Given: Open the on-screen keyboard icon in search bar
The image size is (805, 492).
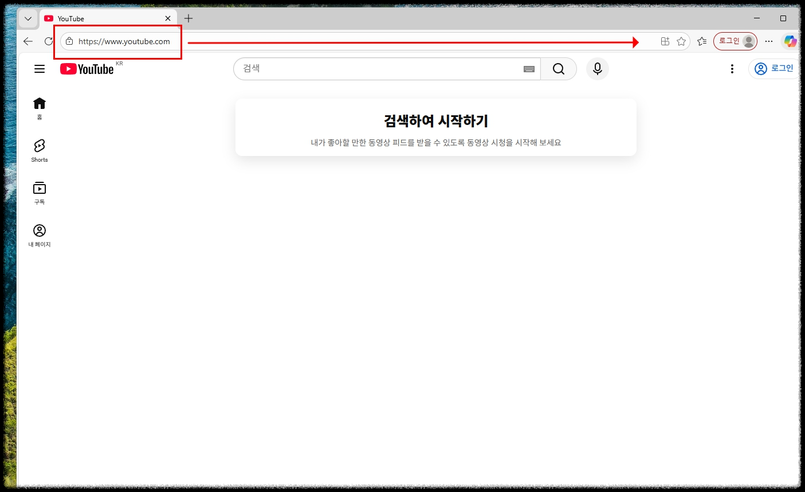Looking at the screenshot, I should pos(529,68).
